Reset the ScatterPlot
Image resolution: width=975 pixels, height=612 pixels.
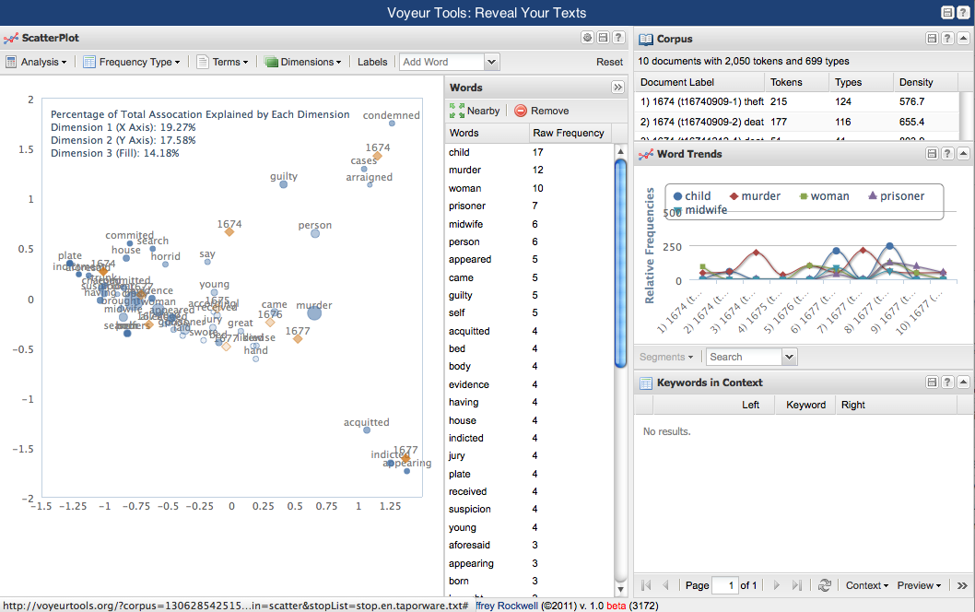click(609, 62)
